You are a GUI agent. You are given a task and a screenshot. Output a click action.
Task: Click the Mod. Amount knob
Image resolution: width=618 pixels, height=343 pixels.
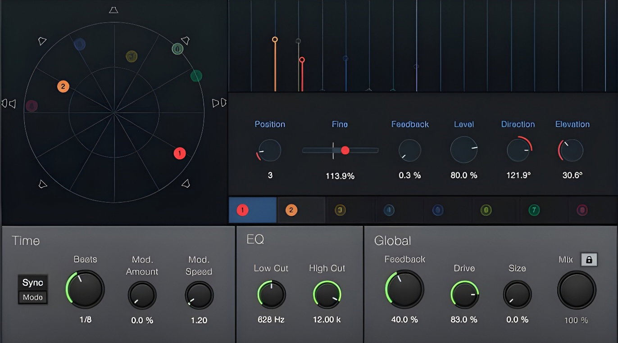(x=142, y=295)
